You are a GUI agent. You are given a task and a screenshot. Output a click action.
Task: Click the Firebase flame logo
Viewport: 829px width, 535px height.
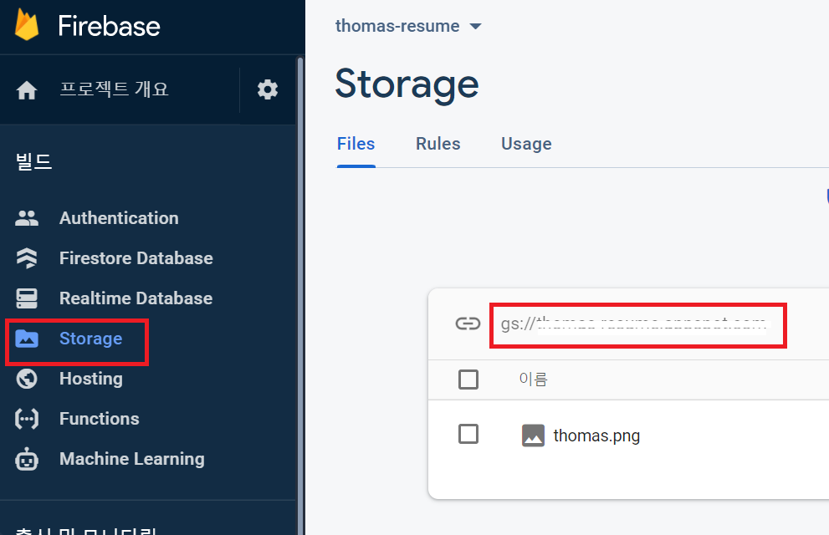click(x=27, y=24)
